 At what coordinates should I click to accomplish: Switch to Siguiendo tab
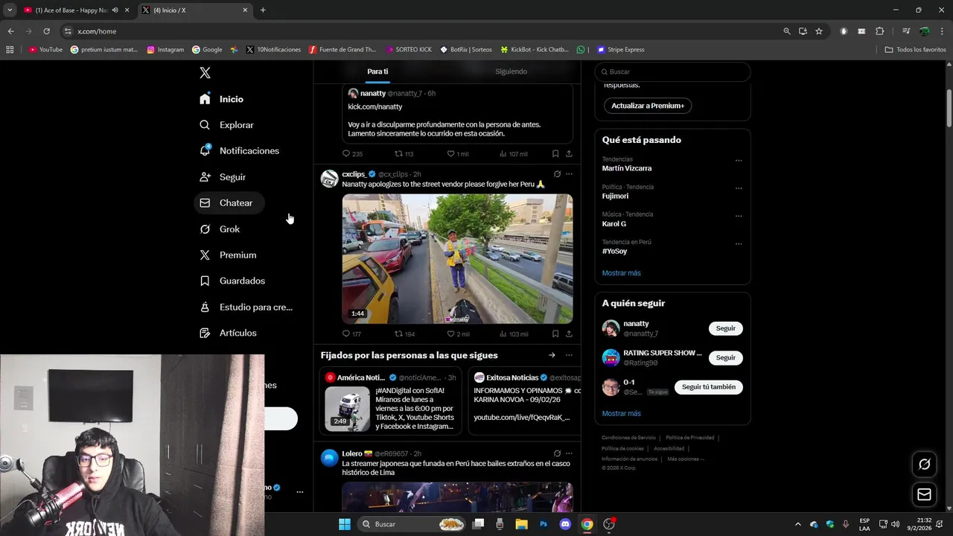coord(511,71)
